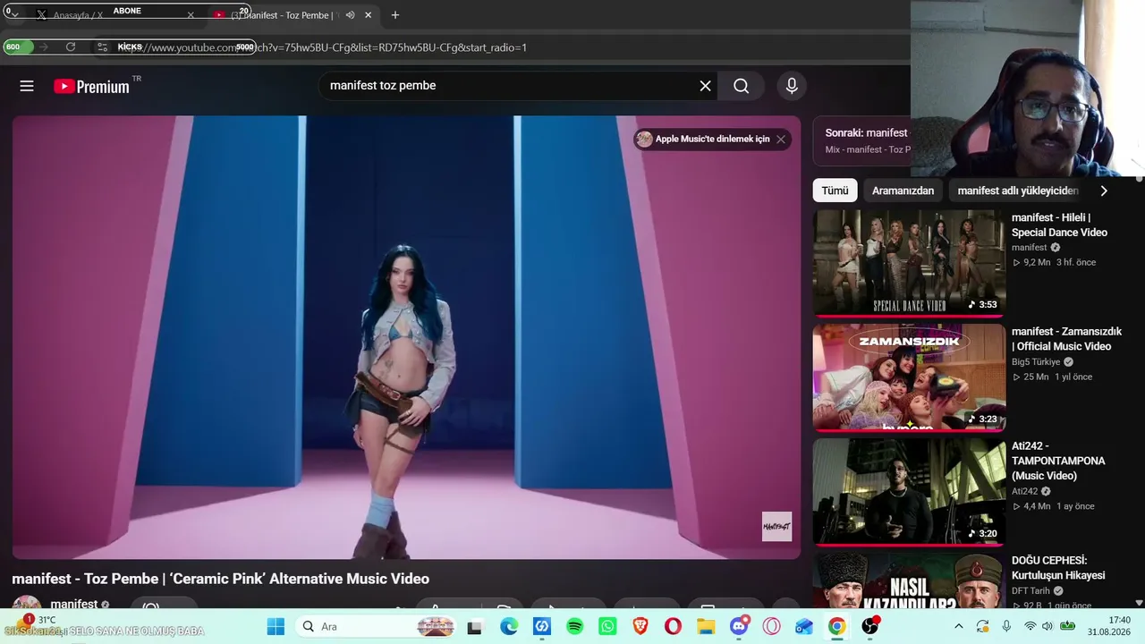The height and width of the screenshot is (644, 1145).
Task: Open a new browser tab
Action: [x=395, y=15]
